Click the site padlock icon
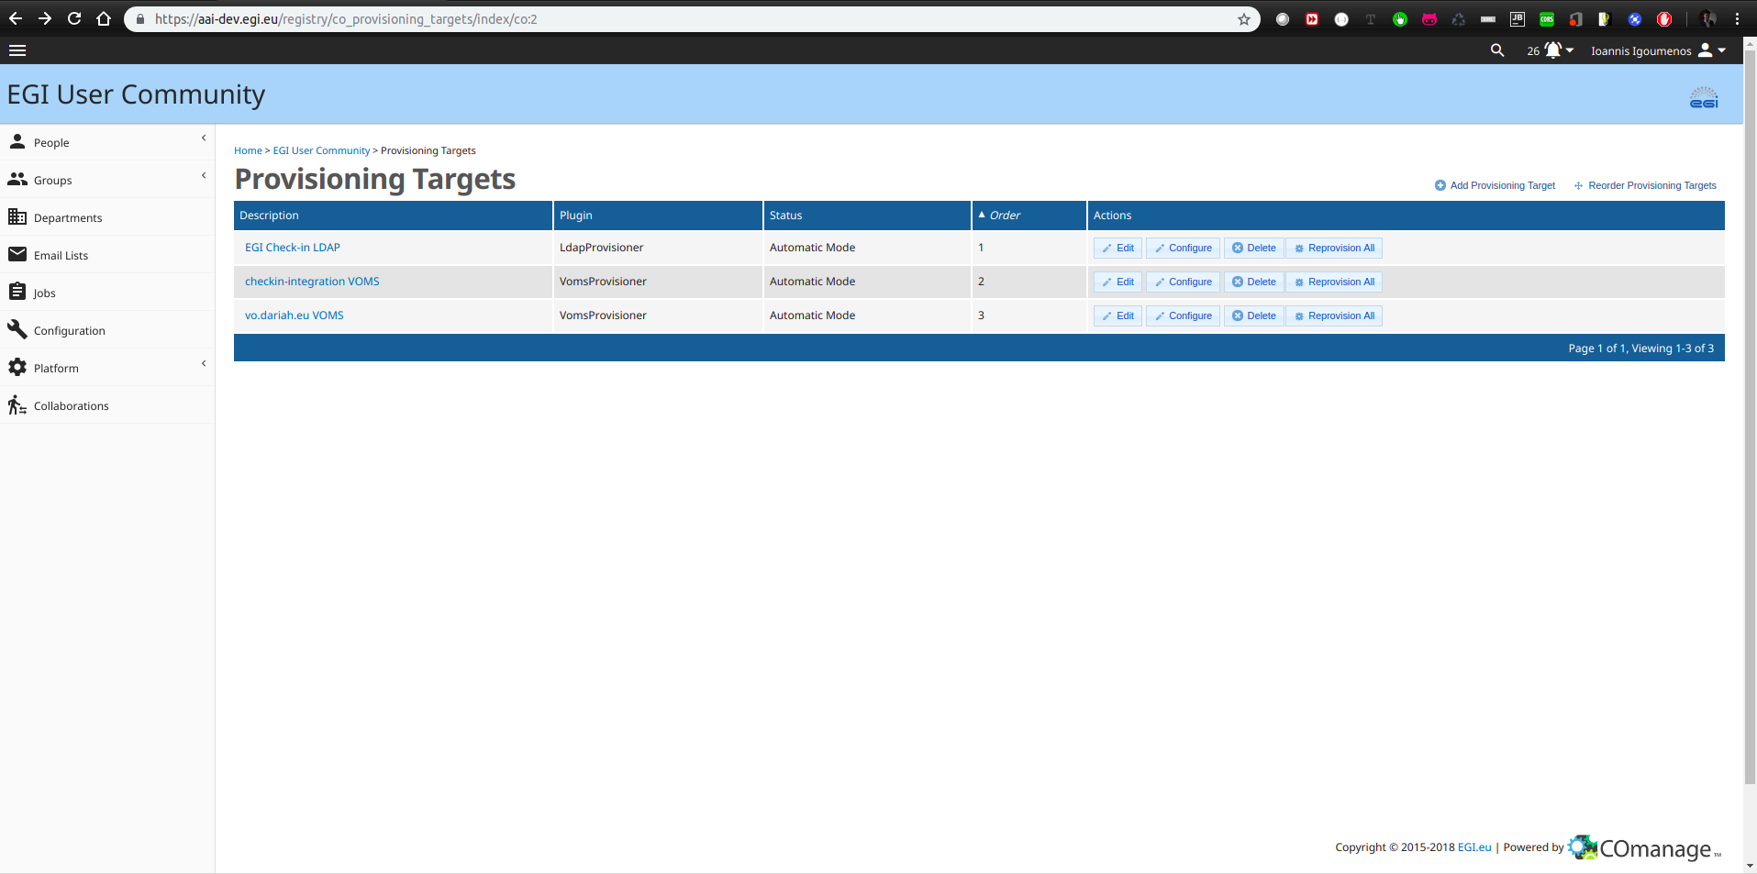The image size is (1757, 874). [x=140, y=19]
